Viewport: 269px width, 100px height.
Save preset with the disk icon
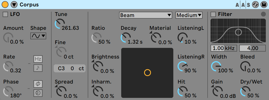(x=264, y=5)
